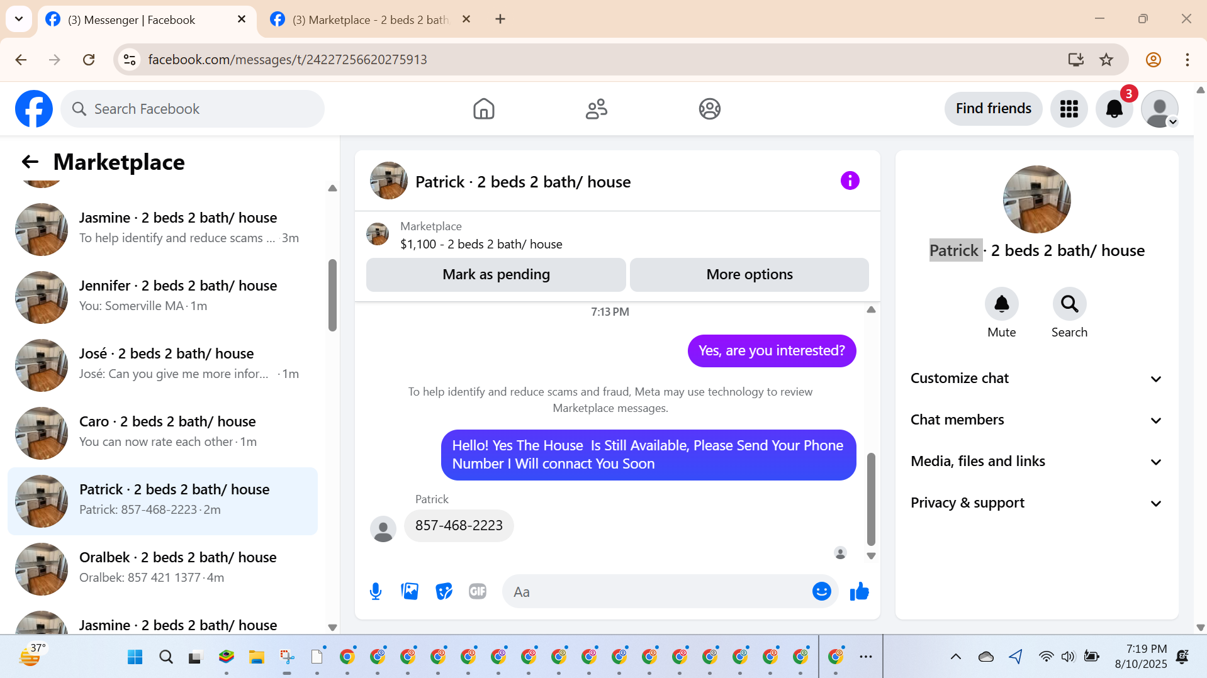This screenshot has width=1207, height=678.
Task: Open Windows taskbar search
Action: (166, 657)
